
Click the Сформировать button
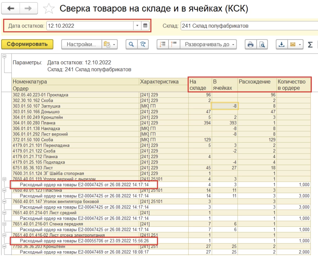27,44
